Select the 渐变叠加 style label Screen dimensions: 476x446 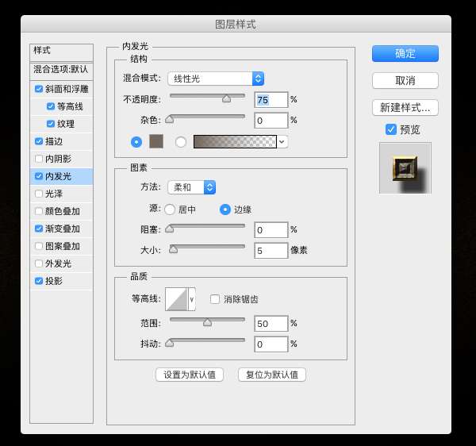pos(63,229)
